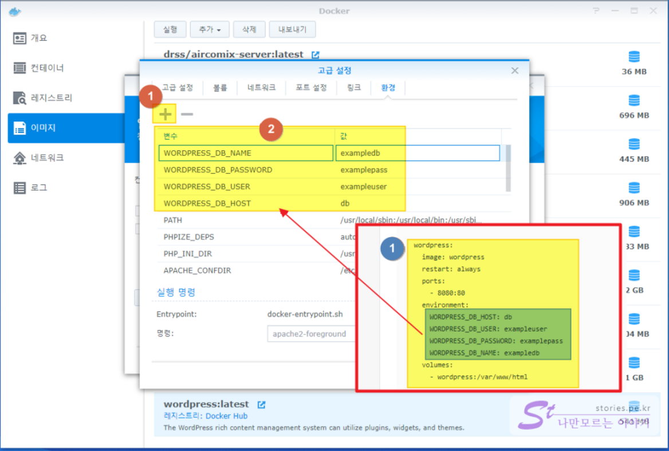669x451 pixels.
Task: Select the 네트워크 tab in dialog
Action: (261, 88)
